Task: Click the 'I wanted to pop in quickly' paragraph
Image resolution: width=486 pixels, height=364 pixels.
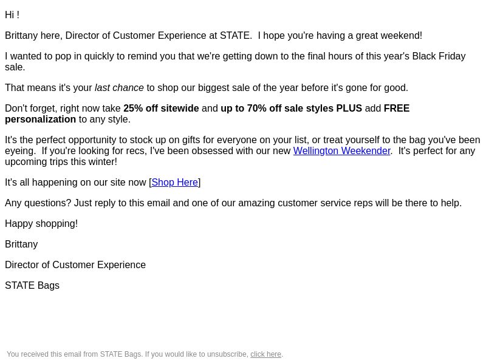Action: [235, 62]
